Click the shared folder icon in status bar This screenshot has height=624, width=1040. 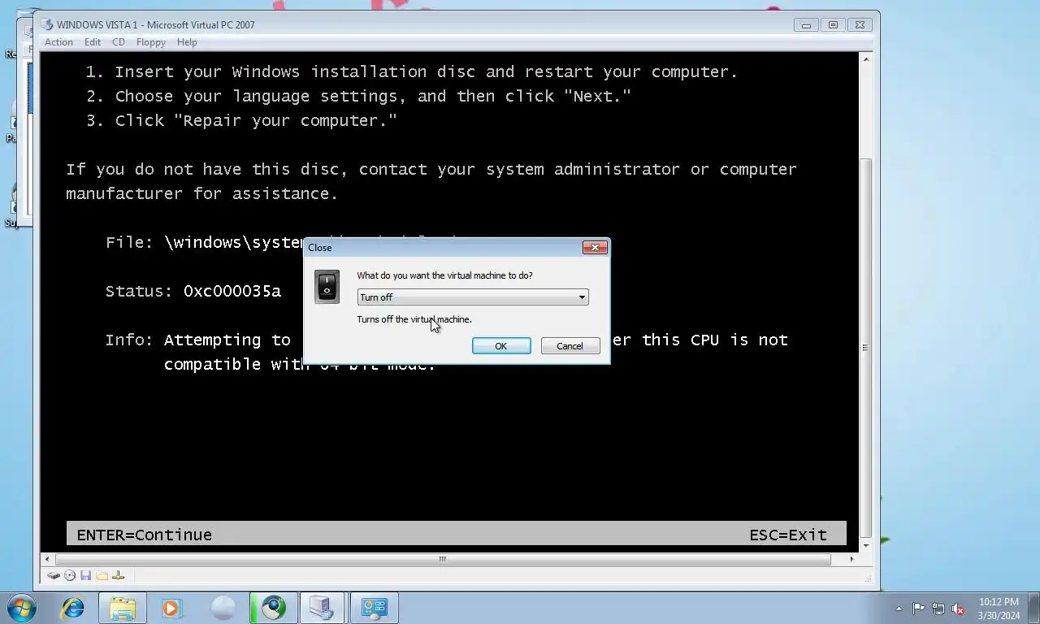point(102,575)
